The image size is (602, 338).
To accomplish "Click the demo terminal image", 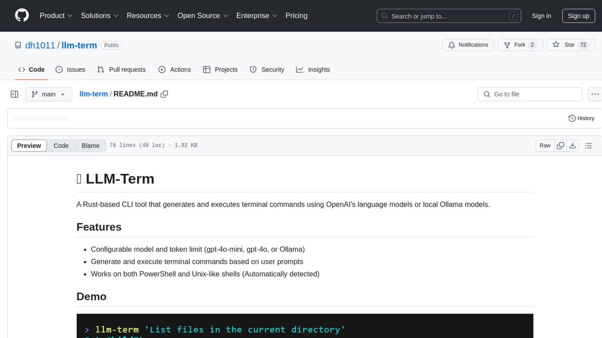I will [305, 326].
